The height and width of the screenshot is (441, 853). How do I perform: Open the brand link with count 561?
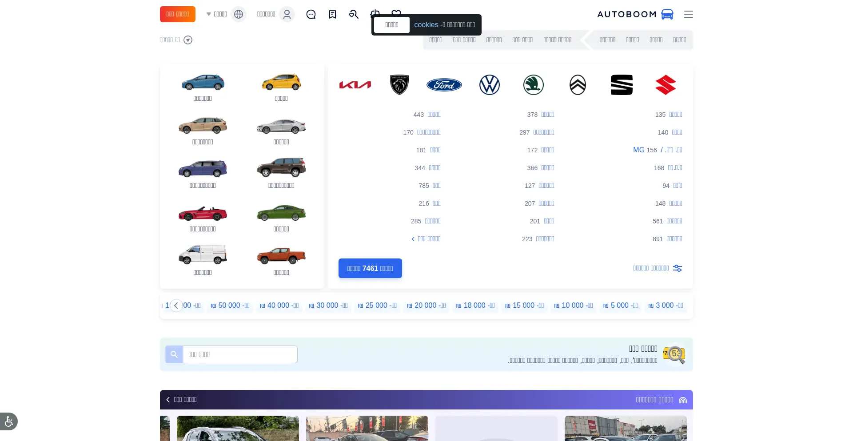674,221
